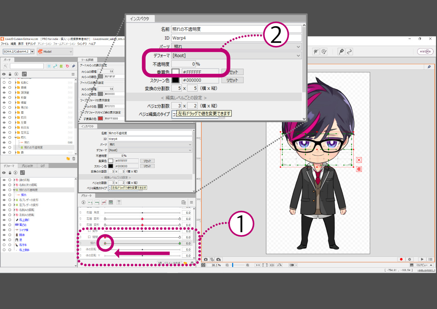Viewport: 437px width, 309px height.
Task: Click the パラメータ作成 button
Action: pos(169,263)
